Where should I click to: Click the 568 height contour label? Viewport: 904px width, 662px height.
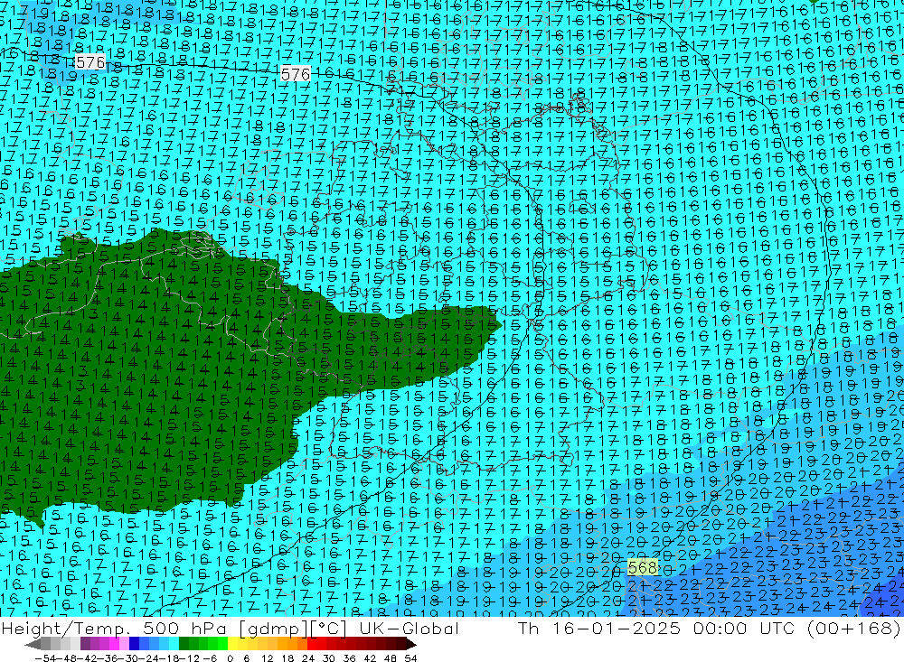pyautogui.click(x=643, y=567)
